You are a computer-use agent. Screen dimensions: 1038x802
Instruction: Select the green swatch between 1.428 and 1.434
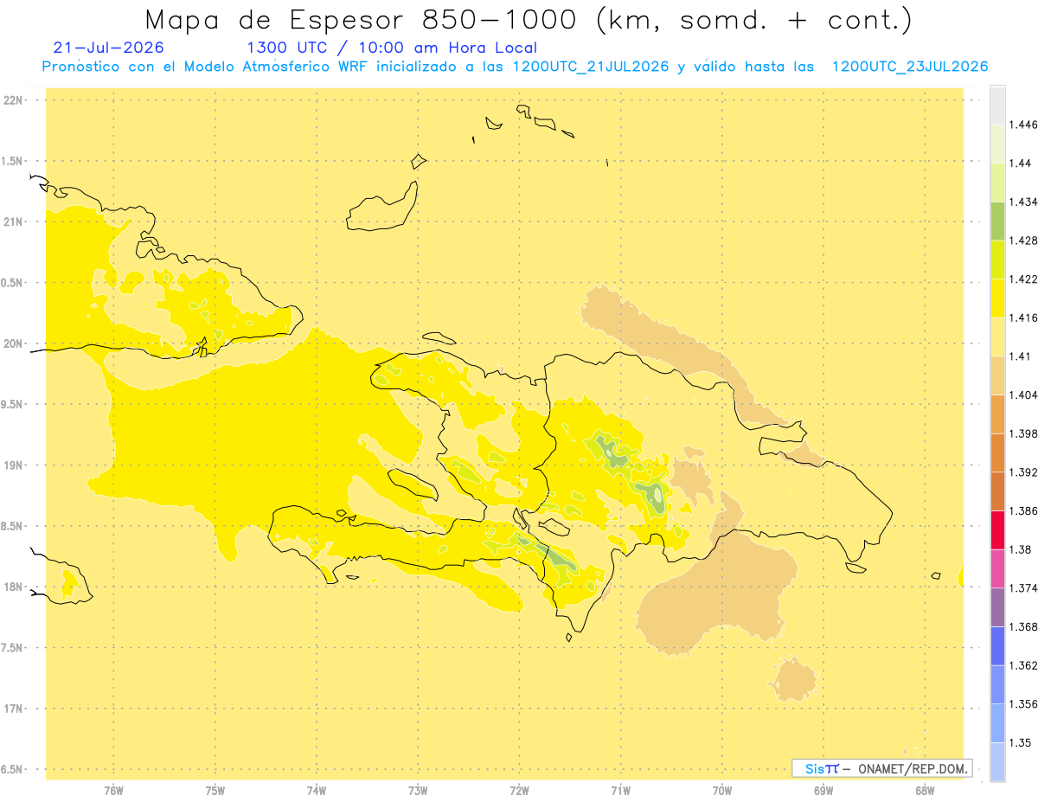(997, 221)
